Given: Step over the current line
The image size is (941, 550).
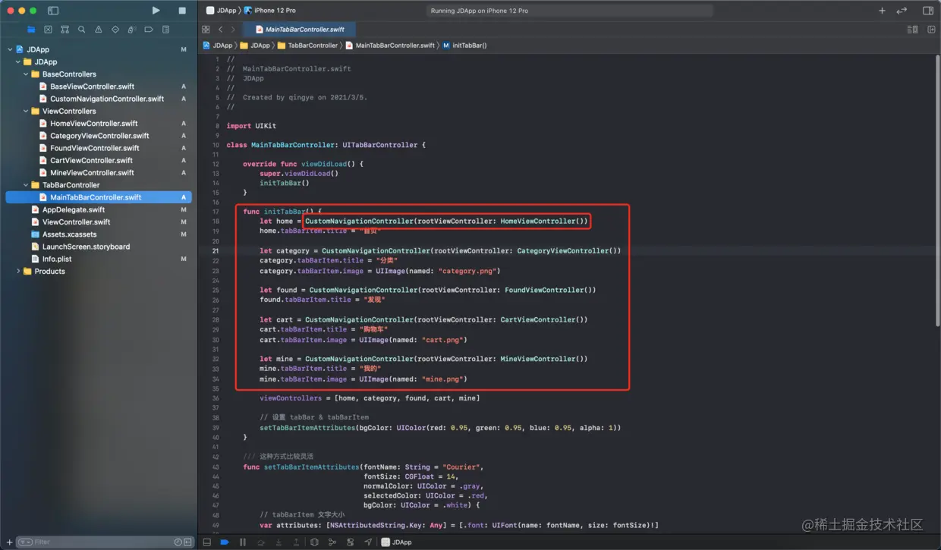Looking at the screenshot, I should [261, 542].
